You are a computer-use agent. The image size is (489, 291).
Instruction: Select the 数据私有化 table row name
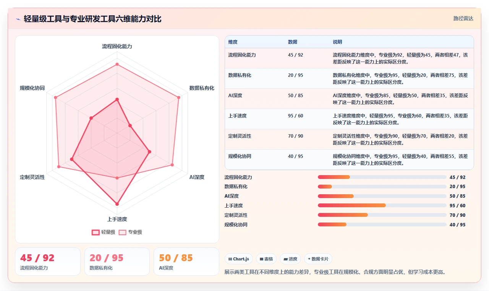(x=240, y=75)
